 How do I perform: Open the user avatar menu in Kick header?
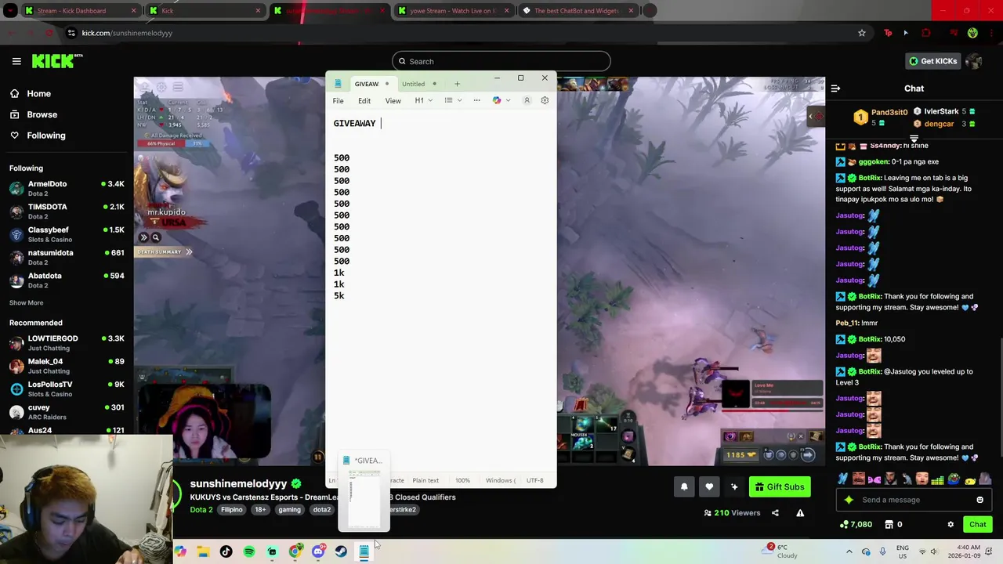coord(974,61)
